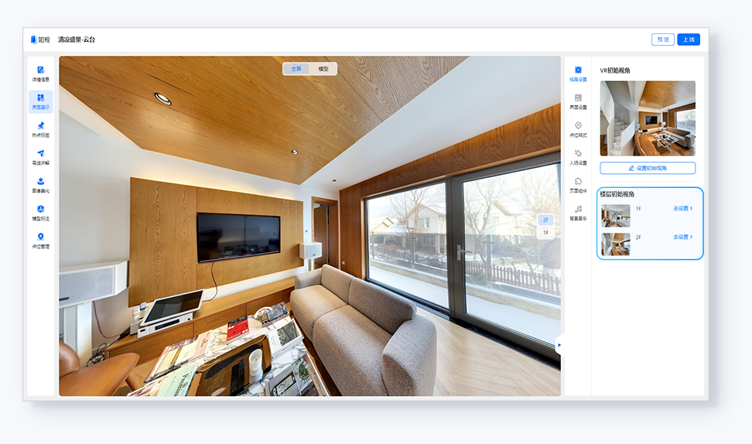
Task: Open the 图像美化 image beautify tool
Action: [41, 185]
